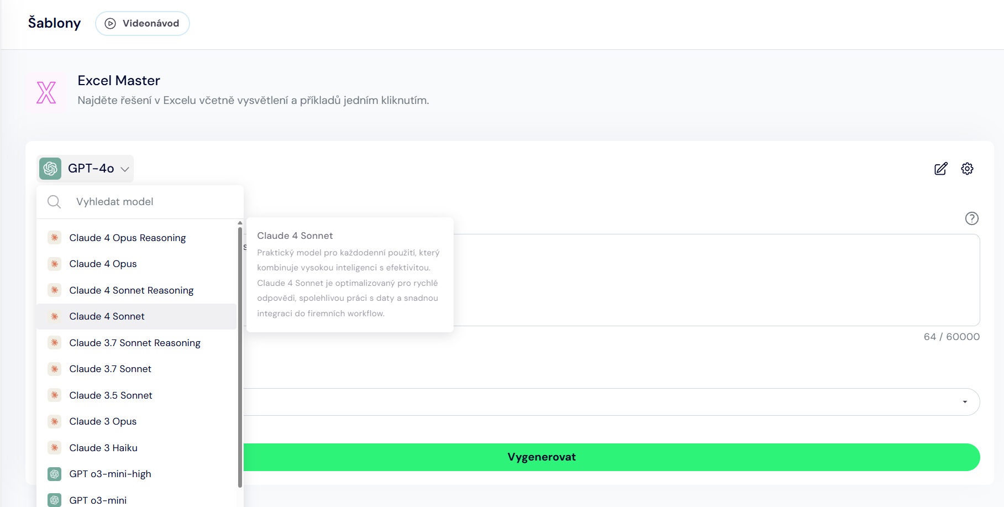The width and height of the screenshot is (1004, 507).
Task: Click the 64 / 60000 character counter
Action: pos(952,337)
